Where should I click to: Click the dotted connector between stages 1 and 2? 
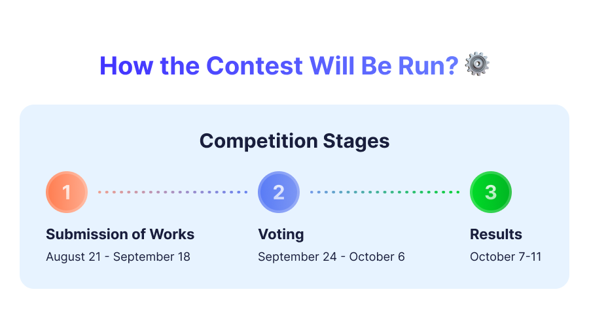173,192
